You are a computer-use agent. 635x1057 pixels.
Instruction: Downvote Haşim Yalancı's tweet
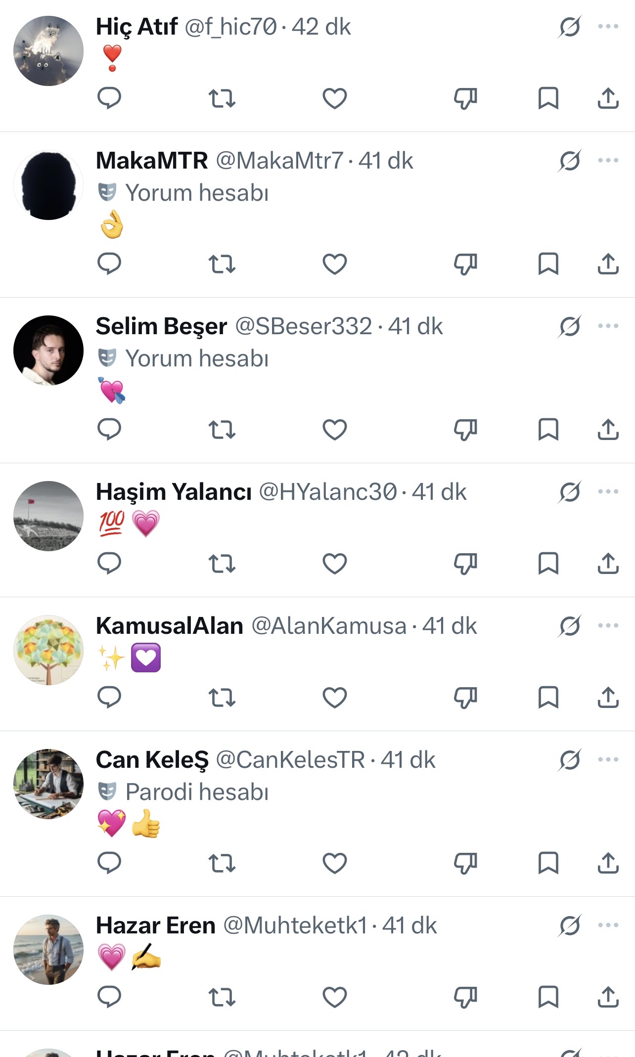[465, 563]
